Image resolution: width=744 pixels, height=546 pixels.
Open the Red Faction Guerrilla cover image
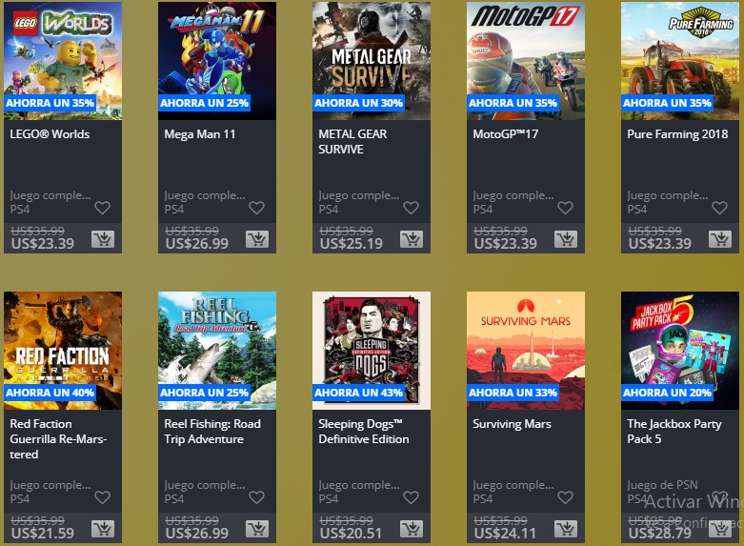coord(63,351)
